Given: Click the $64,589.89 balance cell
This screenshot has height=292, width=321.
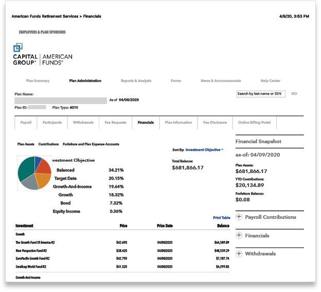Looking at the screenshot, I should coord(222,243).
